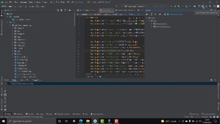Screen dimensions: 220x124
Task: Click Group By icon in TODO panel
Action: click(5, 106)
